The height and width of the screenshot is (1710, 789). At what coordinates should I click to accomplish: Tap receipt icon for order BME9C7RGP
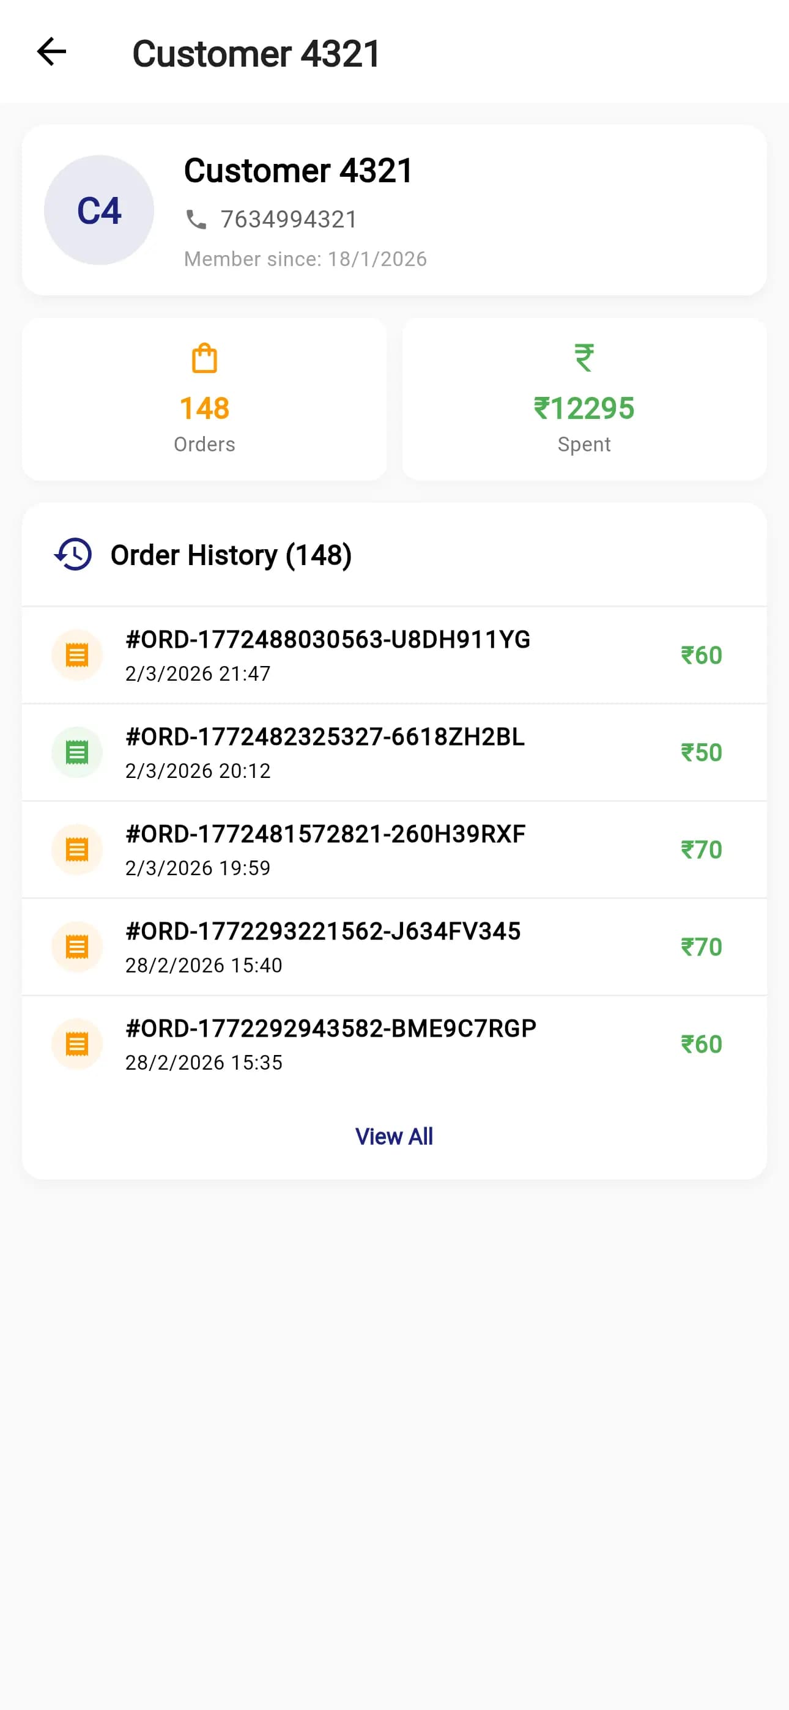tap(77, 1044)
